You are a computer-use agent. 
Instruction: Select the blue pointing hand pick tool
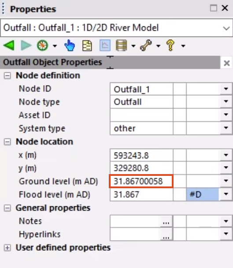(x=70, y=45)
